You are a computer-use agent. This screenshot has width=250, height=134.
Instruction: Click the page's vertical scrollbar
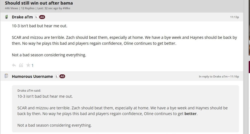(246, 75)
